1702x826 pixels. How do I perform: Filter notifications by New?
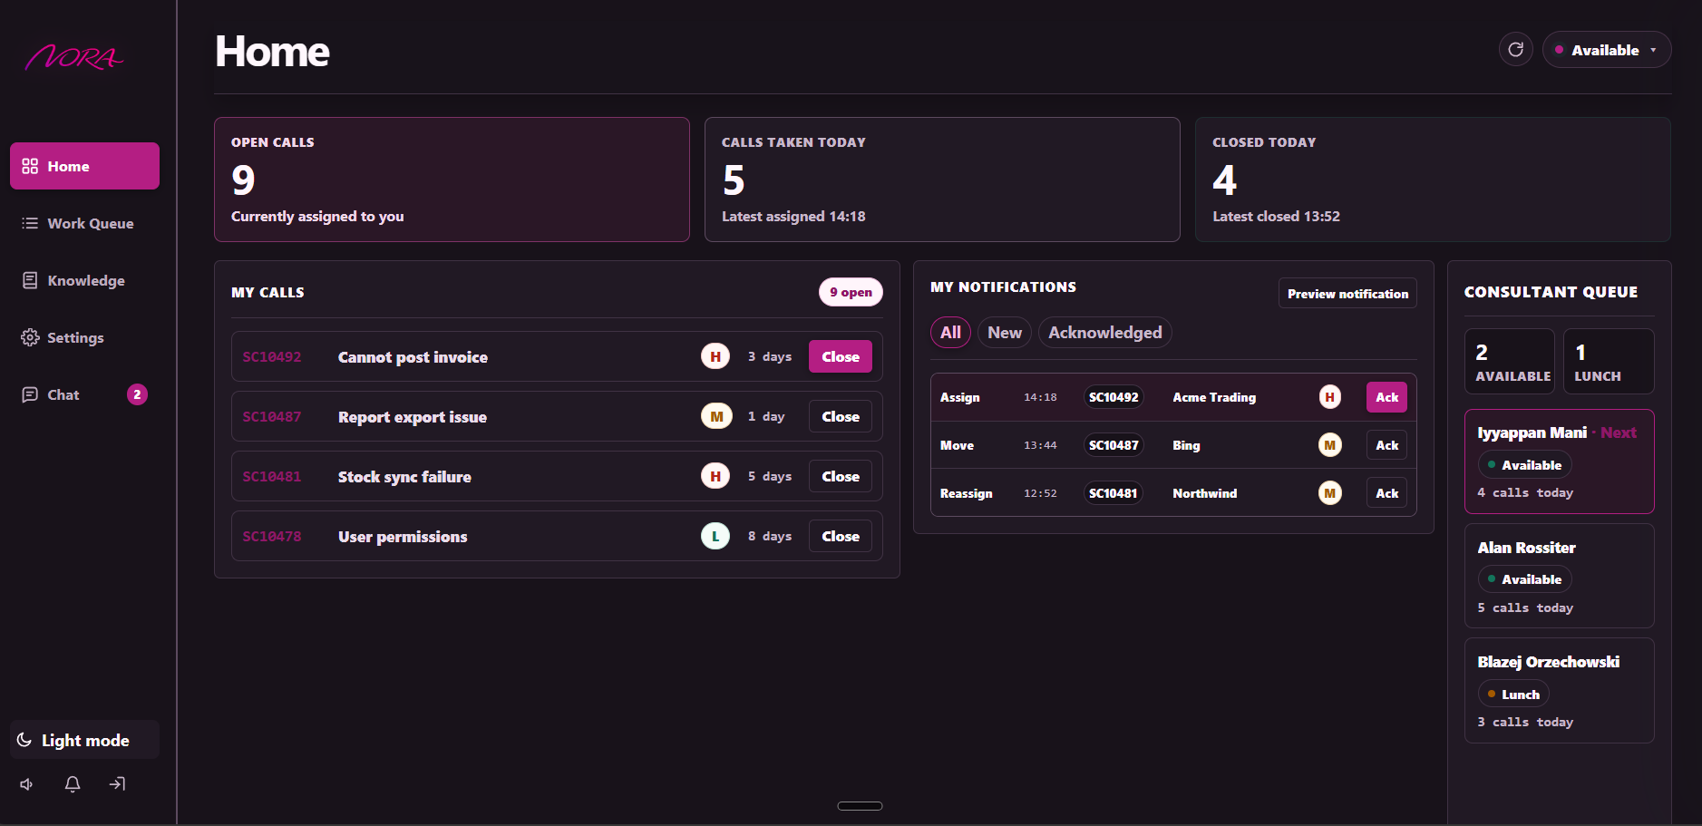pos(1005,333)
